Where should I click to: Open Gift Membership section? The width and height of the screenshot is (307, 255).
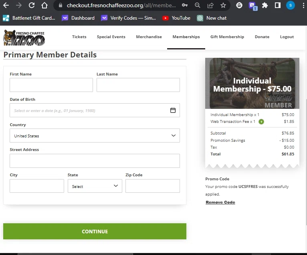pos(227,37)
